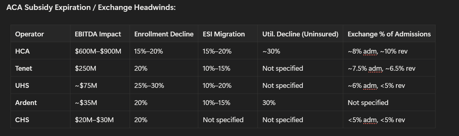Screen dimensions: 459x136
Task: Click the Ardent operator row label
Action: (26, 103)
